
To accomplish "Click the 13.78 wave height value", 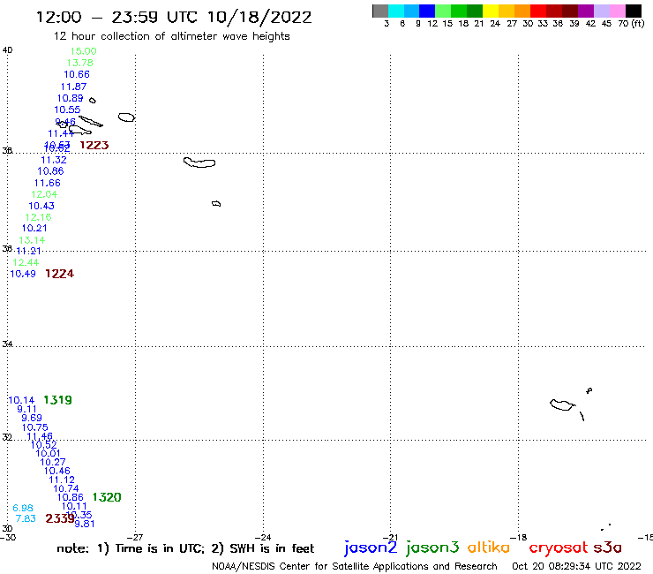I will coord(80,63).
